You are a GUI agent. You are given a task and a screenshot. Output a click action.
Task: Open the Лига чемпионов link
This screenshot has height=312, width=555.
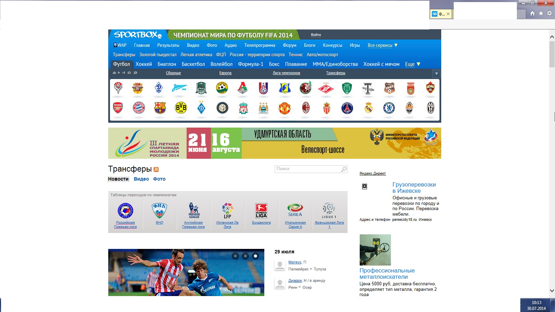pyautogui.click(x=286, y=73)
